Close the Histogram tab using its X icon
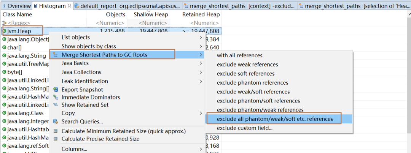 [70, 6]
